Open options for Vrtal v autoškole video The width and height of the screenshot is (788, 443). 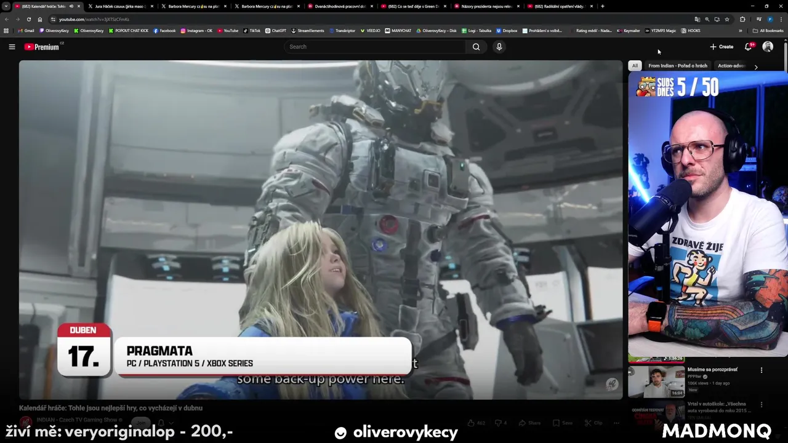(x=762, y=405)
